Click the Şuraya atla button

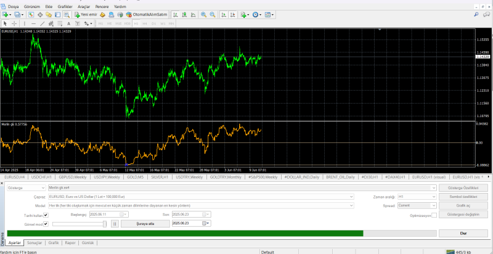coord(145,224)
